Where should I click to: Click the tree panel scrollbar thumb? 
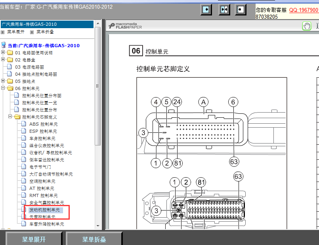[x=98, y=86]
